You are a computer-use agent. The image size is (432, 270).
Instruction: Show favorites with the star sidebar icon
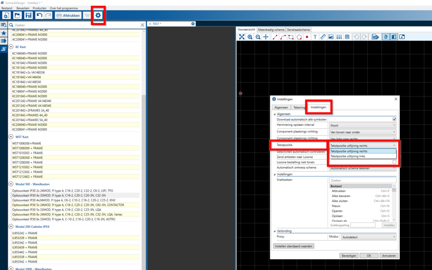[x=3, y=33]
